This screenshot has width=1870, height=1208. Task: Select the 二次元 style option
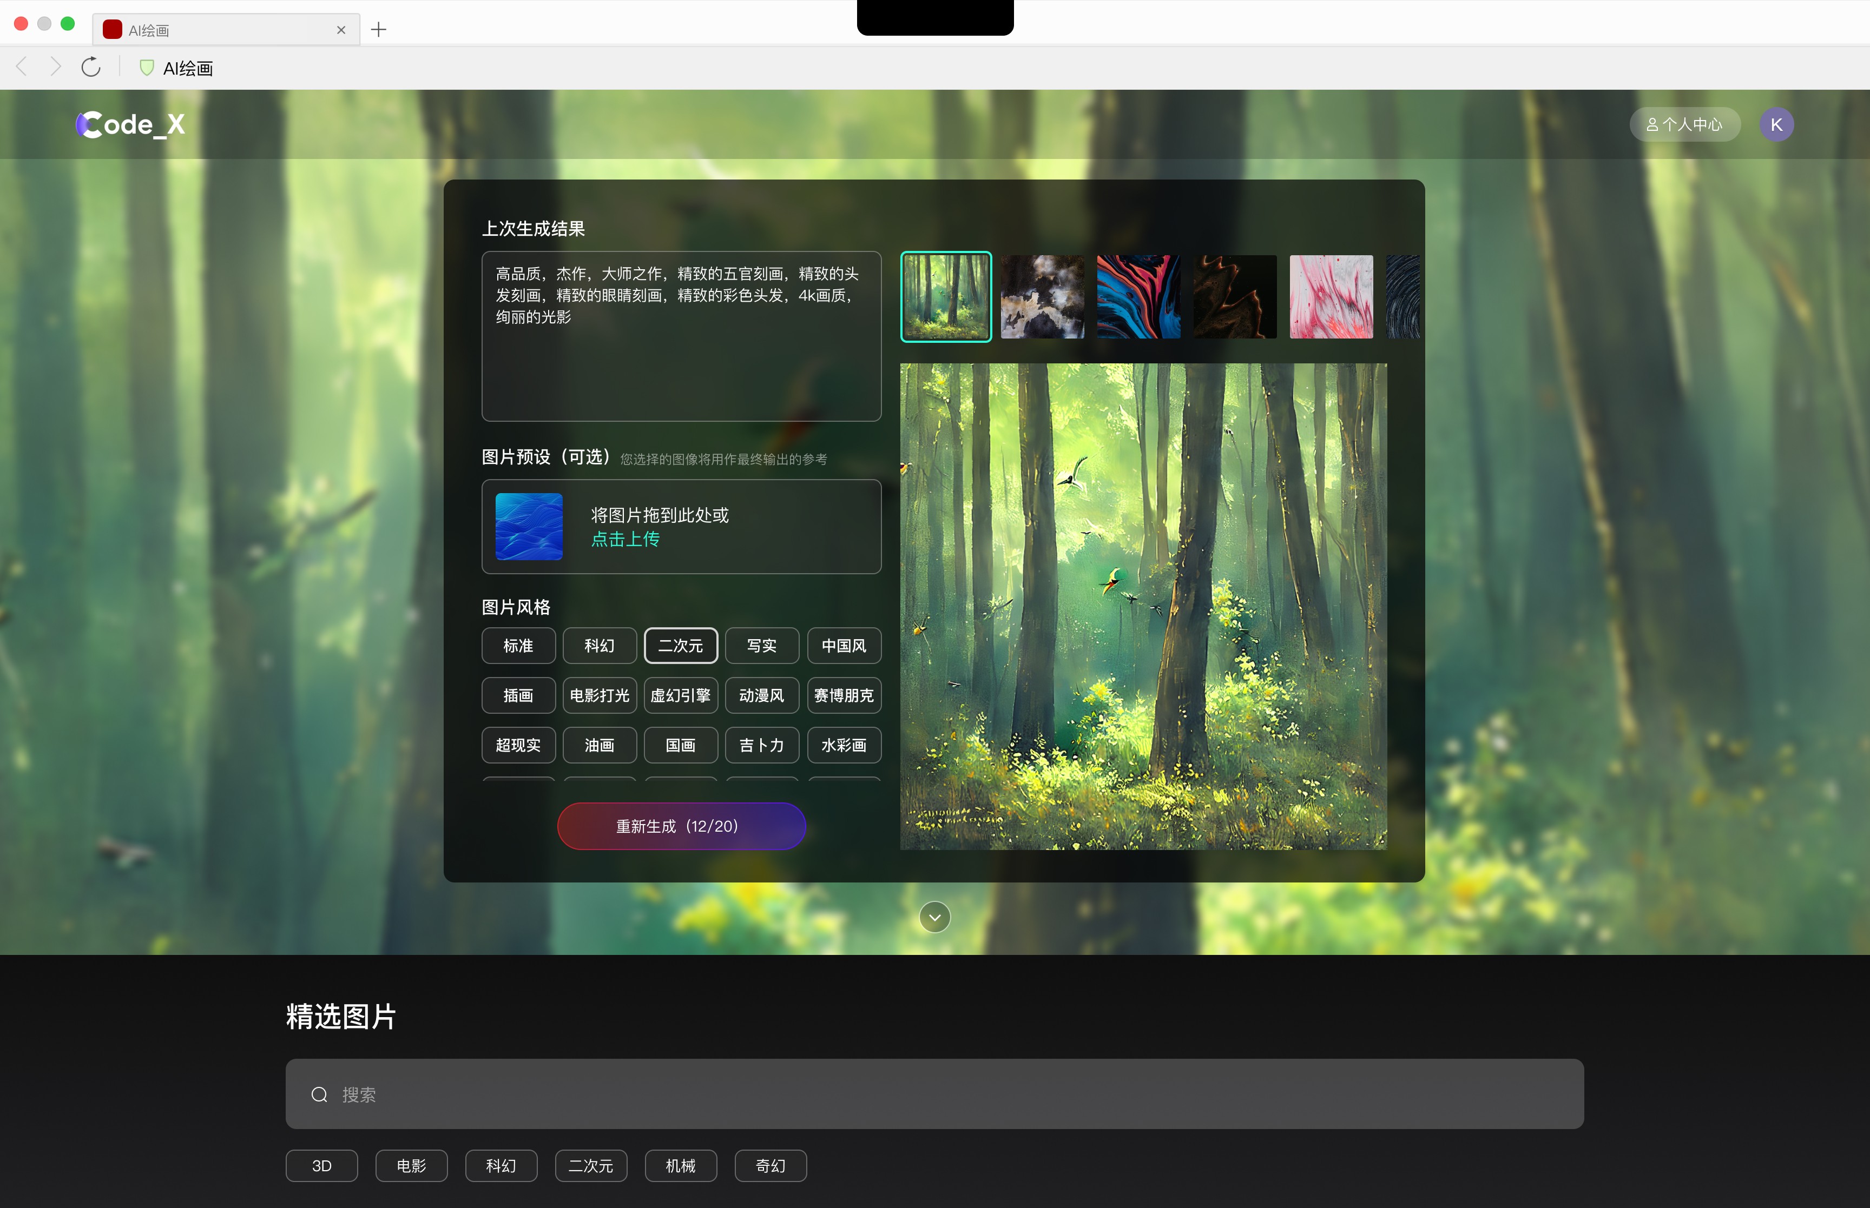coord(680,646)
